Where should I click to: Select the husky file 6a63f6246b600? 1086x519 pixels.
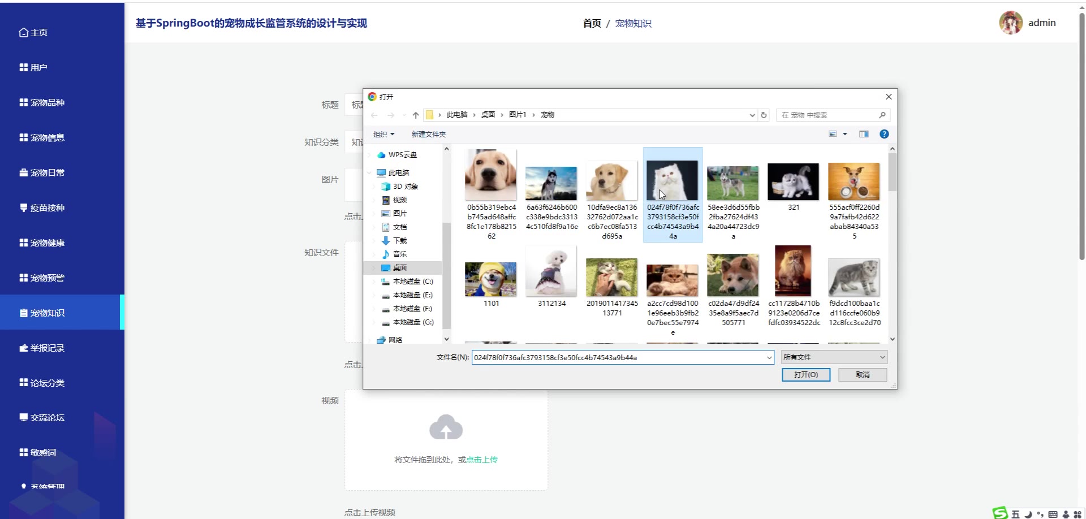click(551, 198)
